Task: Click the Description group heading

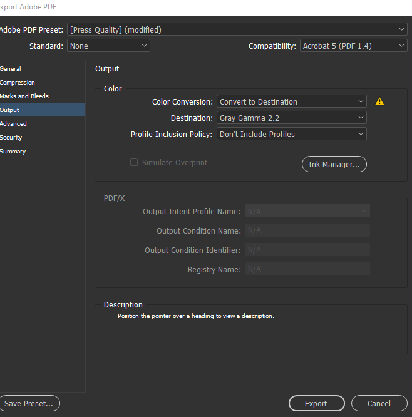Action: coord(123,305)
